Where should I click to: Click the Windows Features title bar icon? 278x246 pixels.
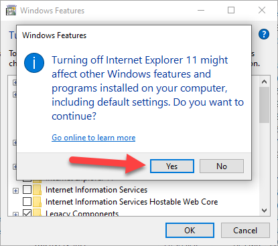coord(11,10)
